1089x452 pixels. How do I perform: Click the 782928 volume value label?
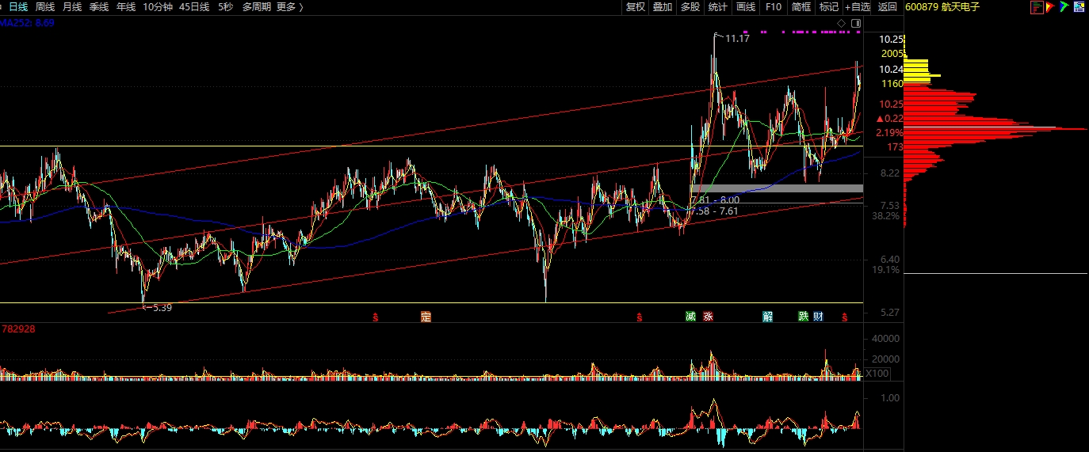click(x=19, y=328)
